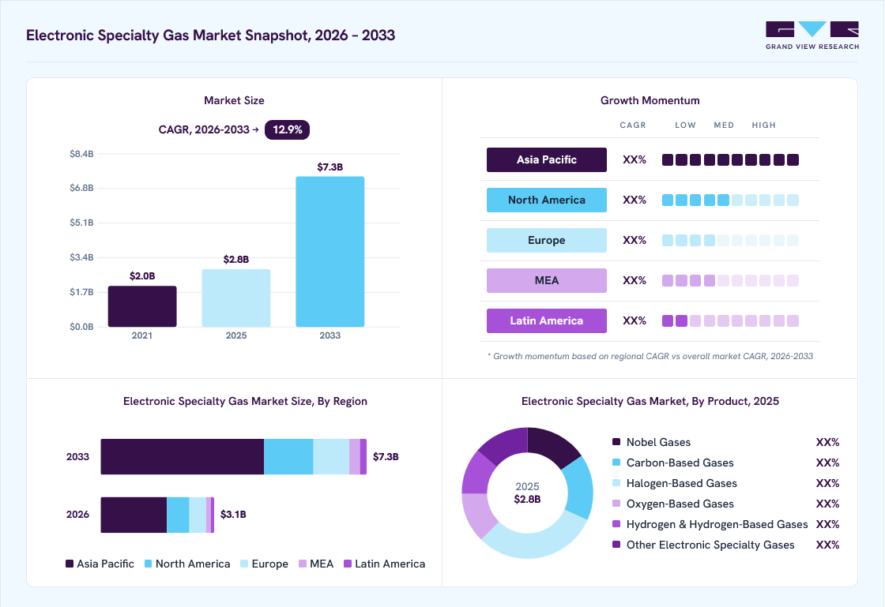The width and height of the screenshot is (885, 607).
Task: Click the Europe legend color swatch
Action: point(244,564)
